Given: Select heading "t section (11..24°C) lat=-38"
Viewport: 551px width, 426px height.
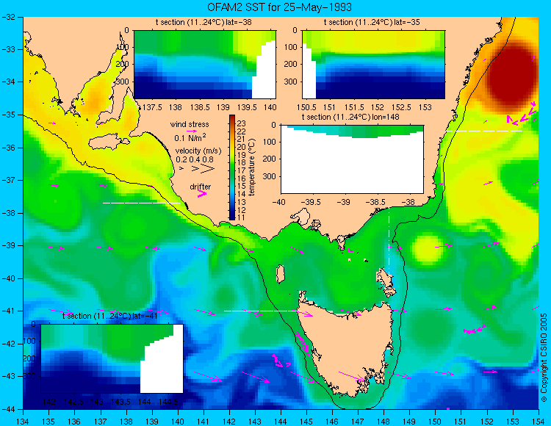Looking at the screenshot, I should coord(204,23).
